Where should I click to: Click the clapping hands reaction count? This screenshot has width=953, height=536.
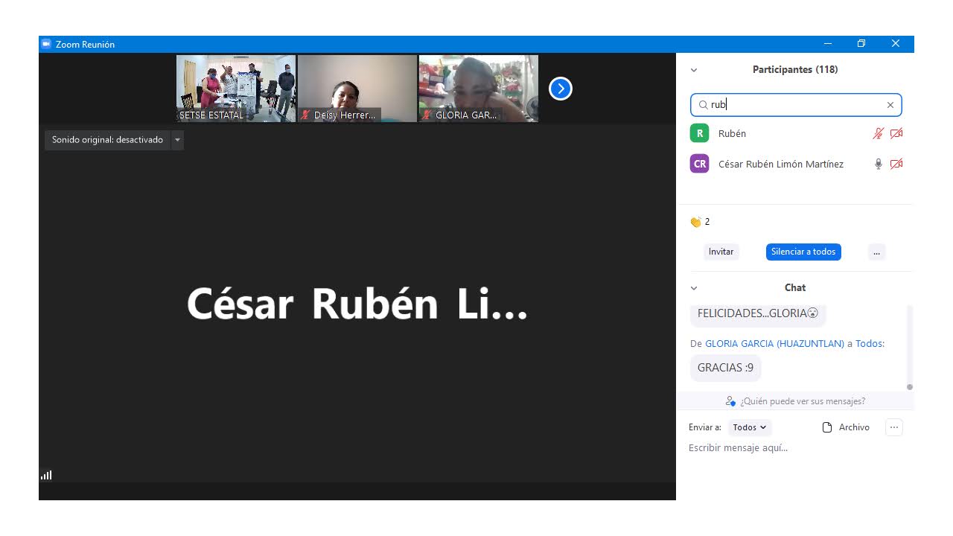pos(700,222)
